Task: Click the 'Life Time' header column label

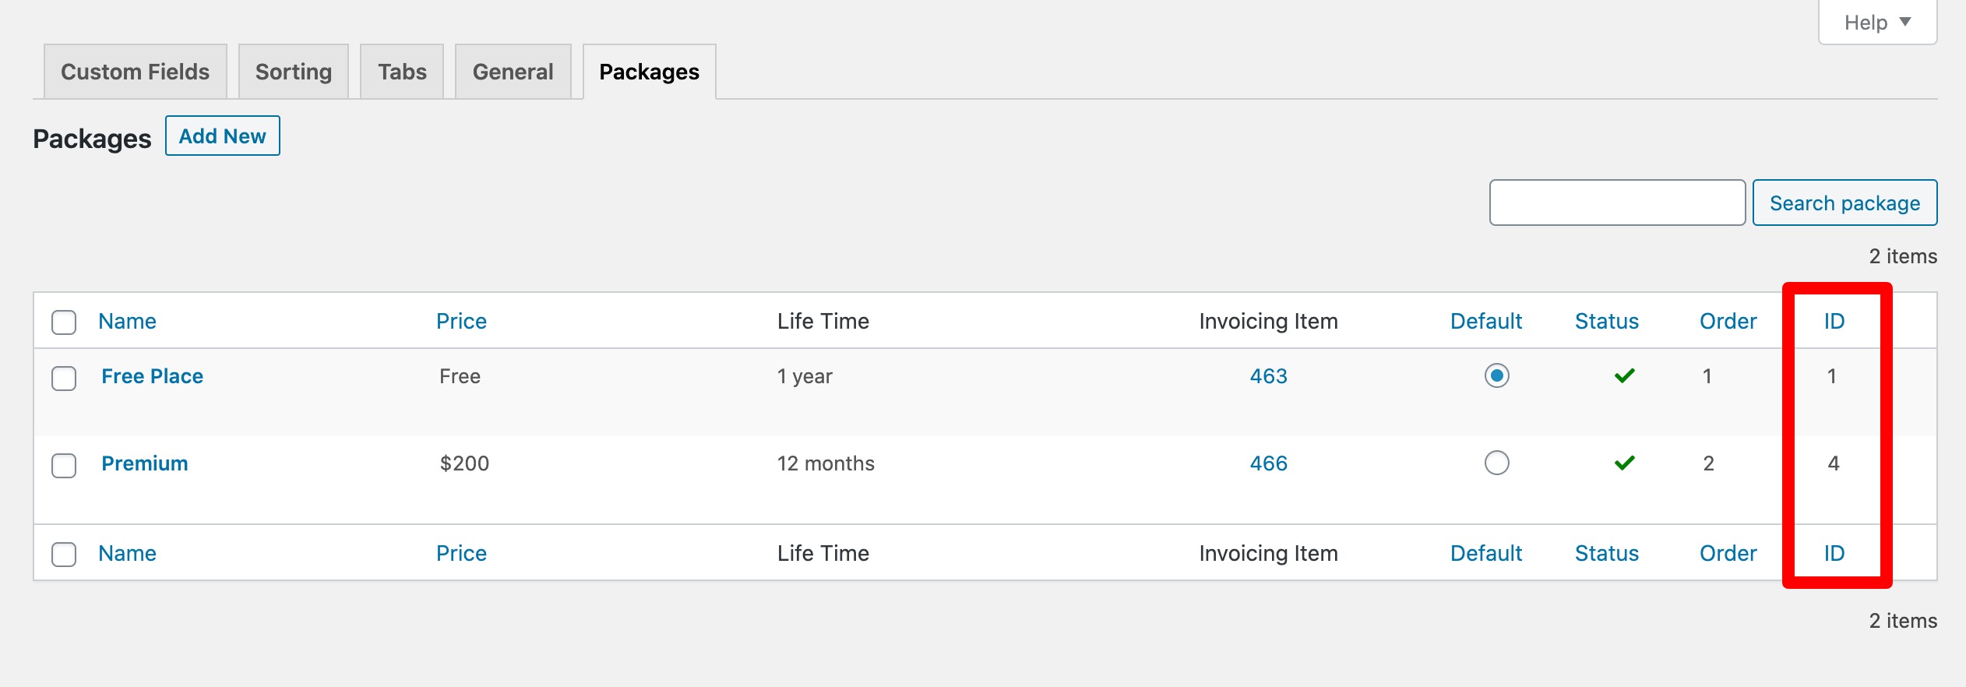Action: [x=823, y=321]
